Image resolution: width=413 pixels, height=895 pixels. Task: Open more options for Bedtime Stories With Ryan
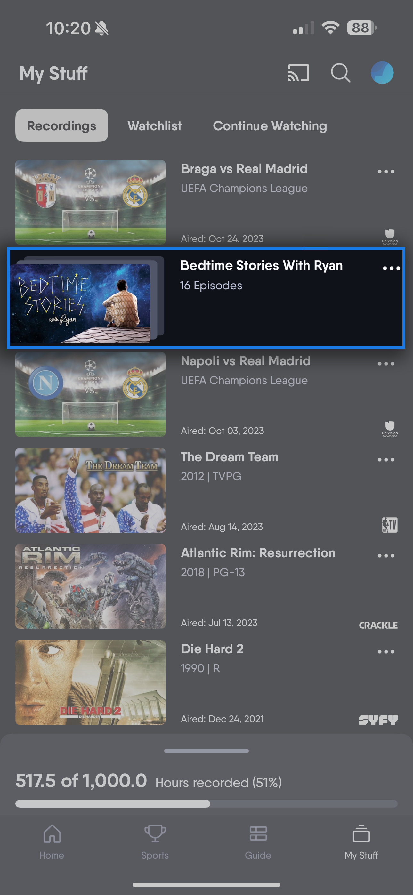392,268
